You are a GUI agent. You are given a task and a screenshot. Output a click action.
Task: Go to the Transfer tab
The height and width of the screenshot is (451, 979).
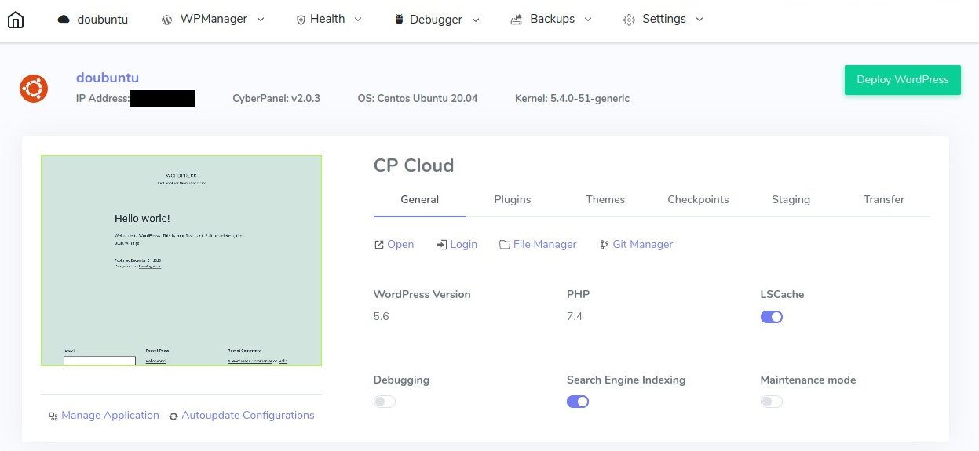[884, 199]
